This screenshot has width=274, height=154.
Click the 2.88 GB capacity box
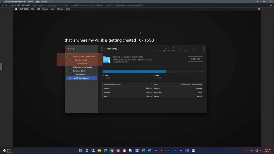pyautogui.click(x=195, y=59)
